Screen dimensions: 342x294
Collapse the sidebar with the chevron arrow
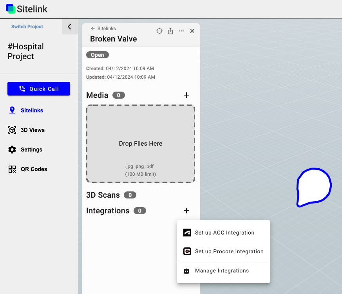pyautogui.click(x=70, y=27)
